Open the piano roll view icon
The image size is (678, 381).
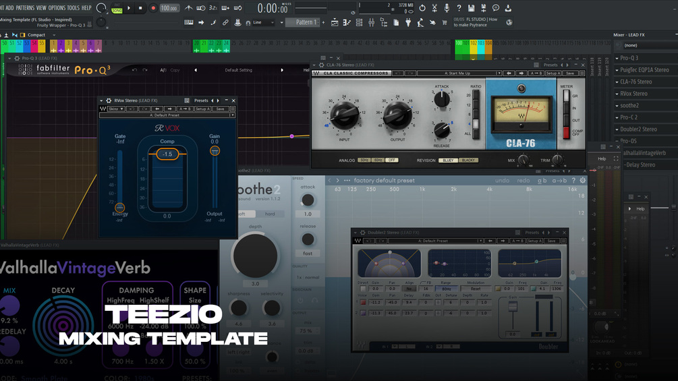tap(347, 22)
